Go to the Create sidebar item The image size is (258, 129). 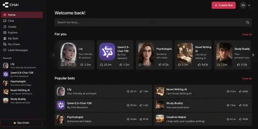click(x=22, y=27)
